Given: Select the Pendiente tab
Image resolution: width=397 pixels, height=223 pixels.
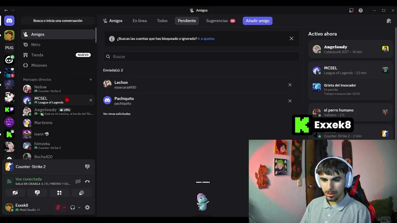Looking at the screenshot, I should 187,21.
